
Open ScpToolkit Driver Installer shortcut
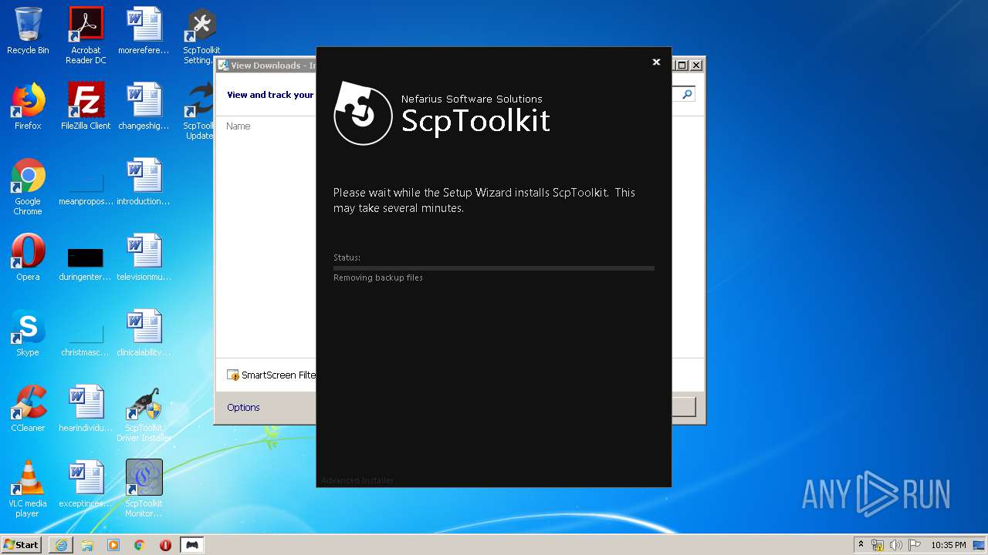click(x=144, y=413)
